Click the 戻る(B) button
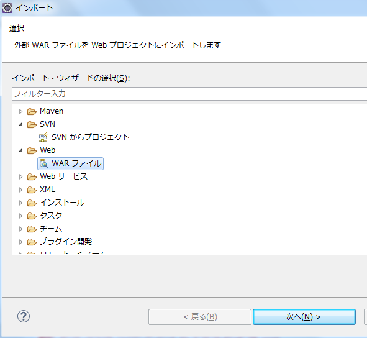Screen dimensions: 367x338 200,317
